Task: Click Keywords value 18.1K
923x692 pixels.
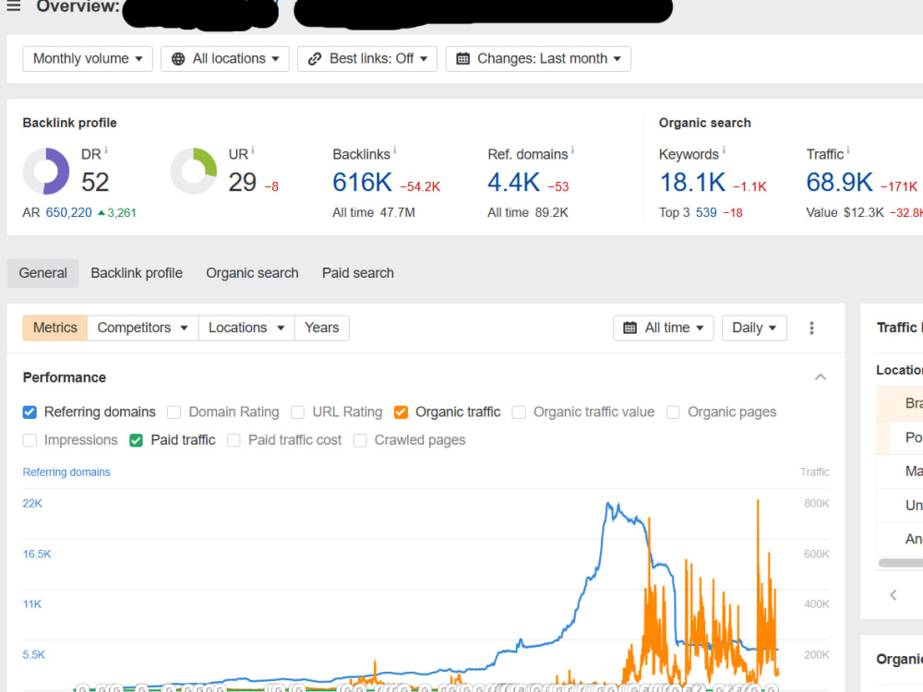Action: [692, 183]
